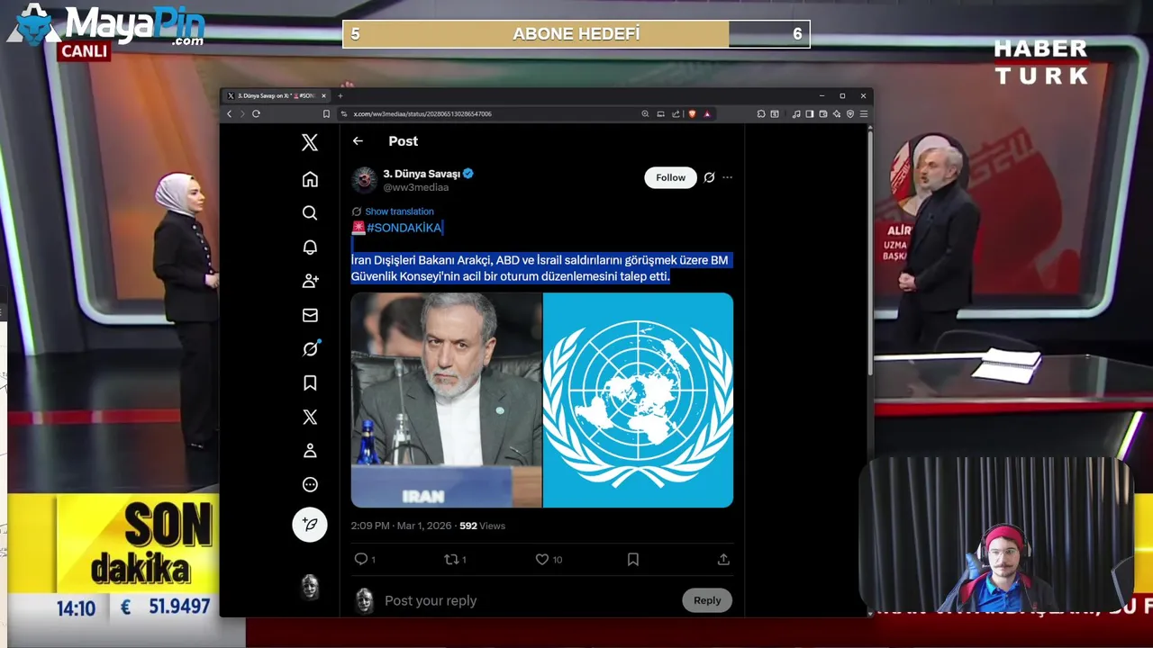Toggle the browser sidebar panel

[809, 113]
